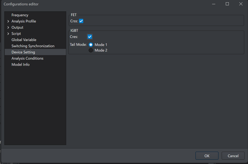Expand the Analysis Profile node
Image resolution: width=248 pixels, height=164 pixels.
pyautogui.click(x=8, y=21)
